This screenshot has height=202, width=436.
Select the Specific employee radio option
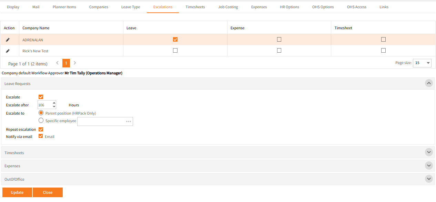[41, 120]
